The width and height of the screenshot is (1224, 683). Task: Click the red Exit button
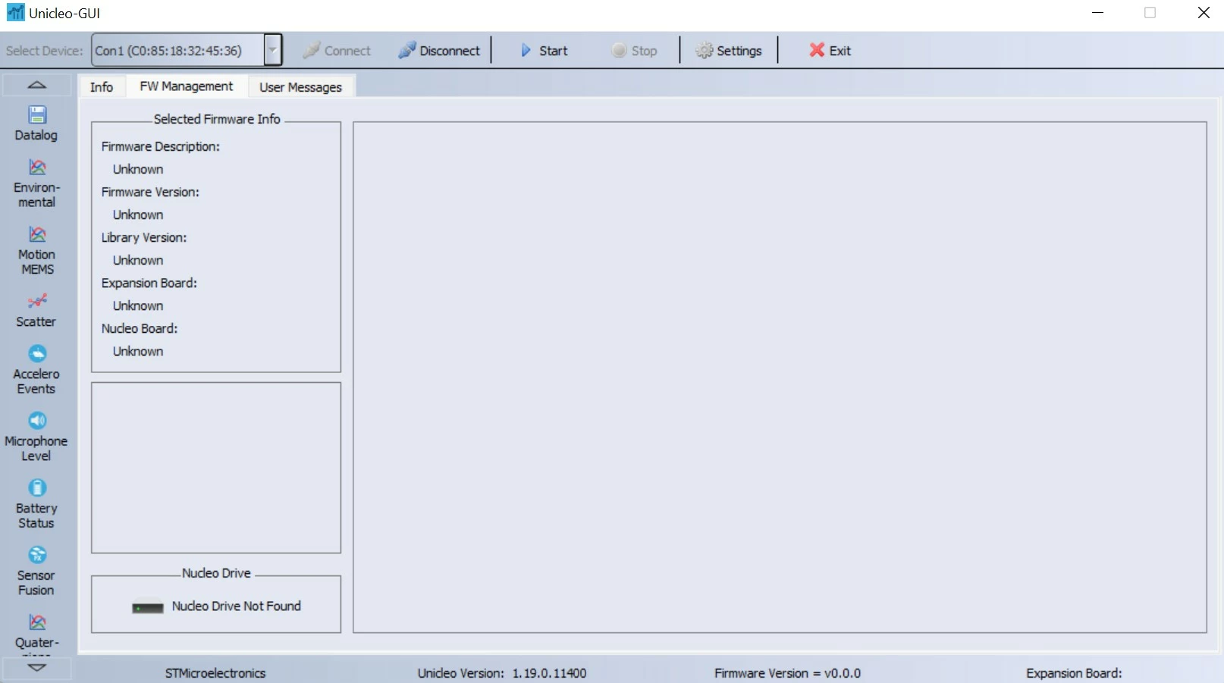coord(830,51)
